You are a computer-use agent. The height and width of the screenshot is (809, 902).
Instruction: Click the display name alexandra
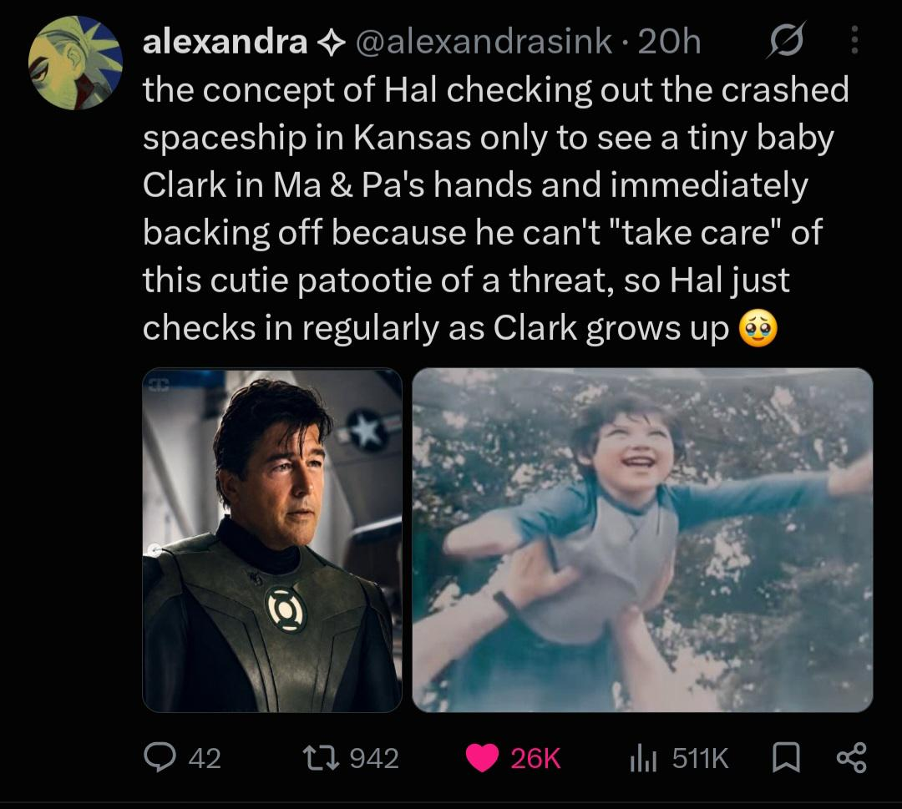(x=225, y=42)
